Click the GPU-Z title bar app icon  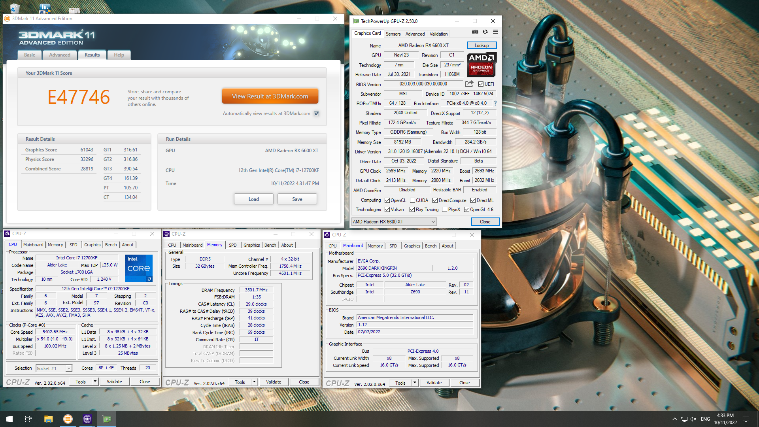click(356, 21)
